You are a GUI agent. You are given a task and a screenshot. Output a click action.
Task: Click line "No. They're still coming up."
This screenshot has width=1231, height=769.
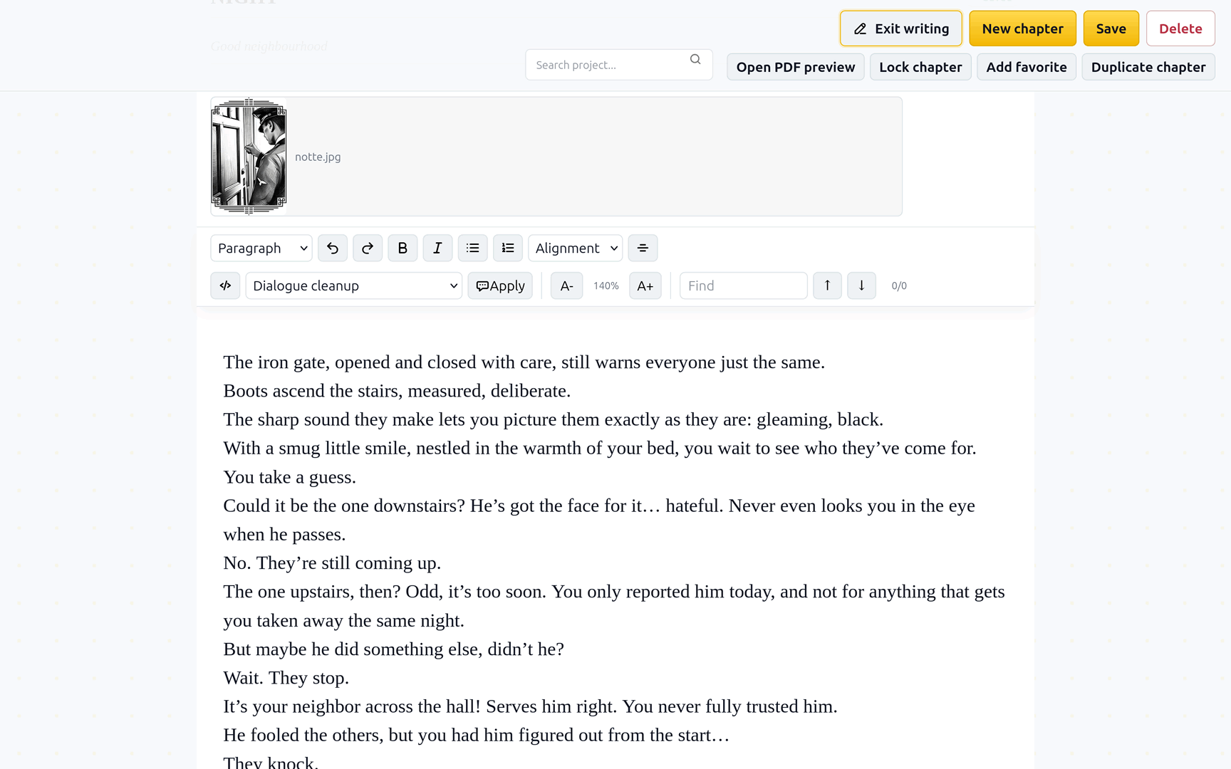(x=332, y=563)
